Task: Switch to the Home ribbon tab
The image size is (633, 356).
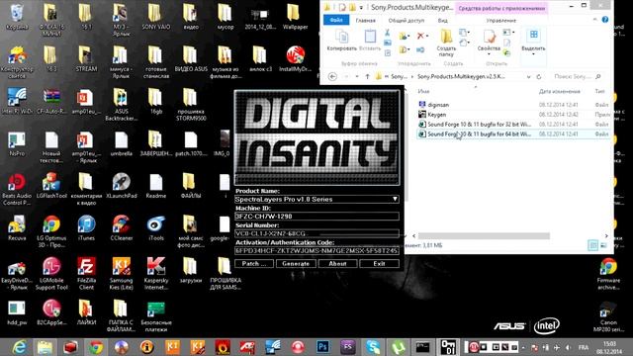Action: [366, 20]
